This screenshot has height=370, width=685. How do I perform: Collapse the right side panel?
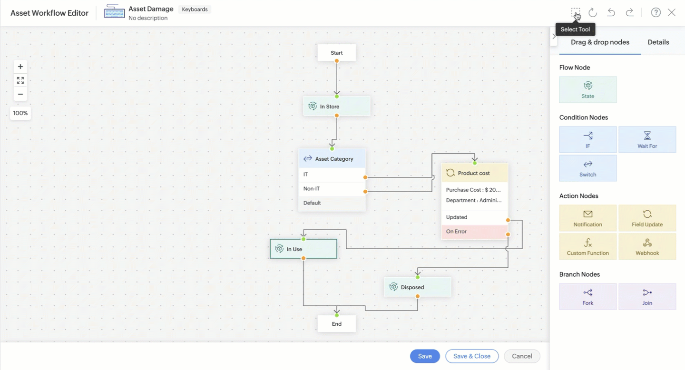coord(554,36)
